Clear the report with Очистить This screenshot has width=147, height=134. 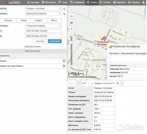pos(40,41)
